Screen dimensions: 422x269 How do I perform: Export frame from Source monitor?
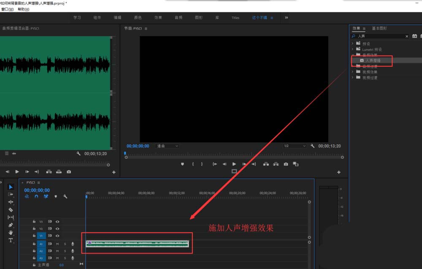coord(69,171)
